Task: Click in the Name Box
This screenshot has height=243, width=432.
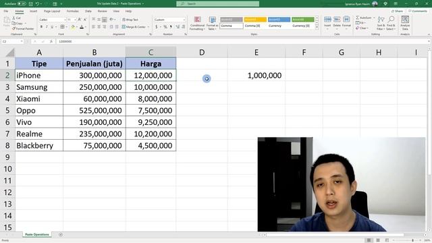Action: (12, 41)
